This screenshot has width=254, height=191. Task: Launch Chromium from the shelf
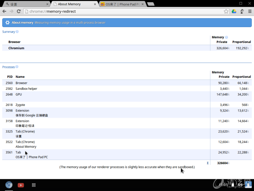click(x=9, y=185)
